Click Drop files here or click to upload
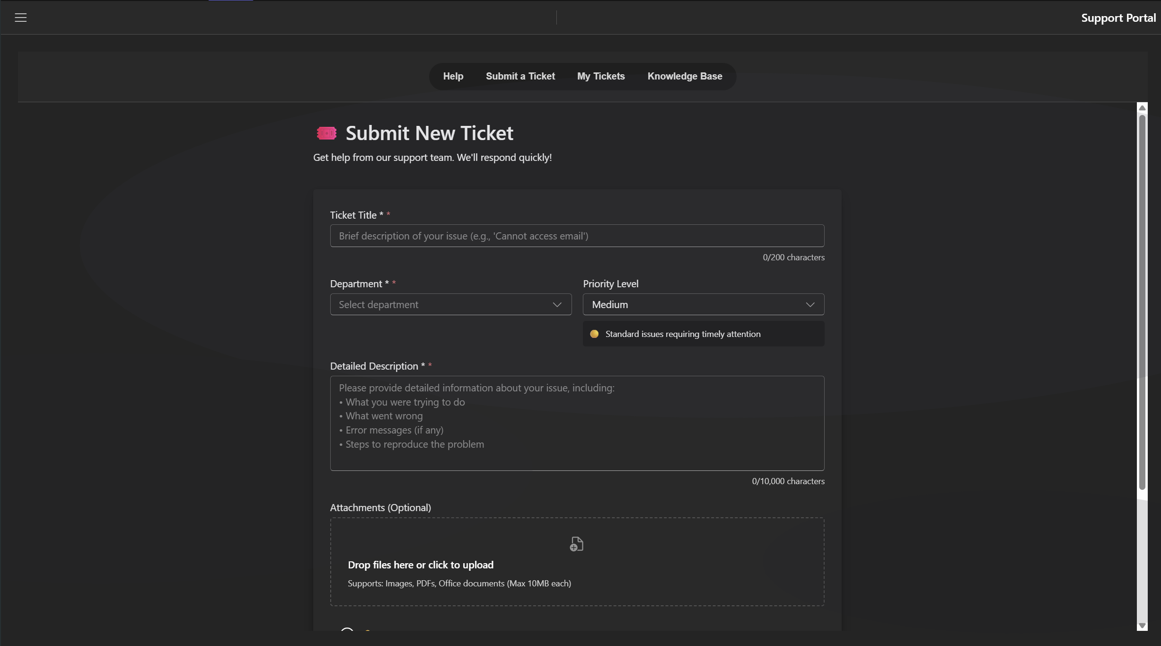The height and width of the screenshot is (646, 1161). pyautogui.click(x=421, y=565)
